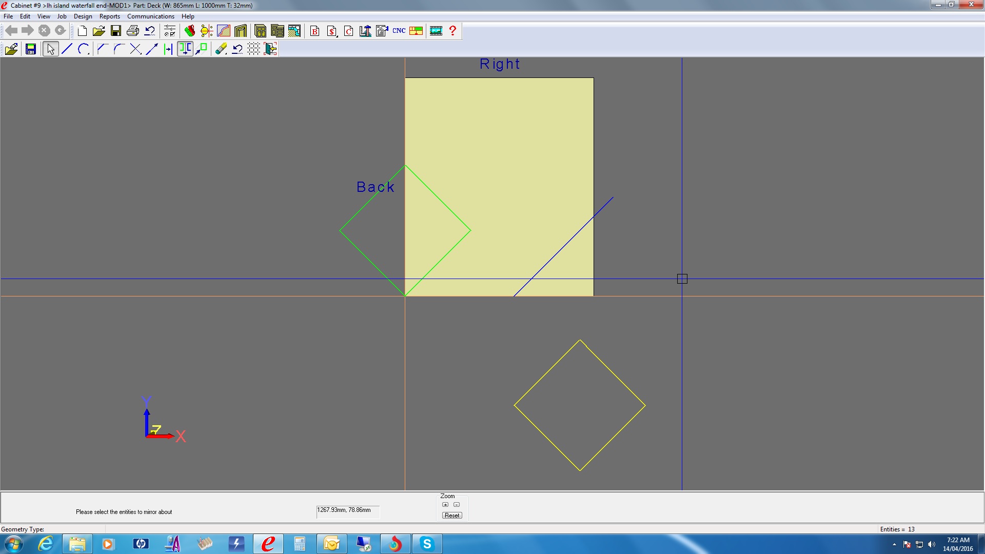Open the View menu

click(x=44, y=16)
